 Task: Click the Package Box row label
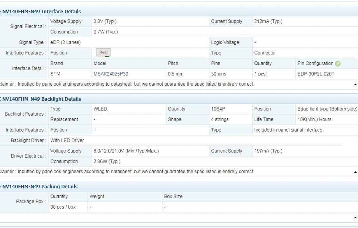coord(31,202)
